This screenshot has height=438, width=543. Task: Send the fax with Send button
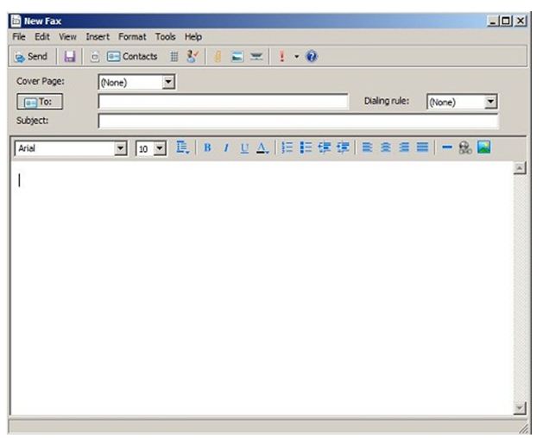(x=31, y=56)
